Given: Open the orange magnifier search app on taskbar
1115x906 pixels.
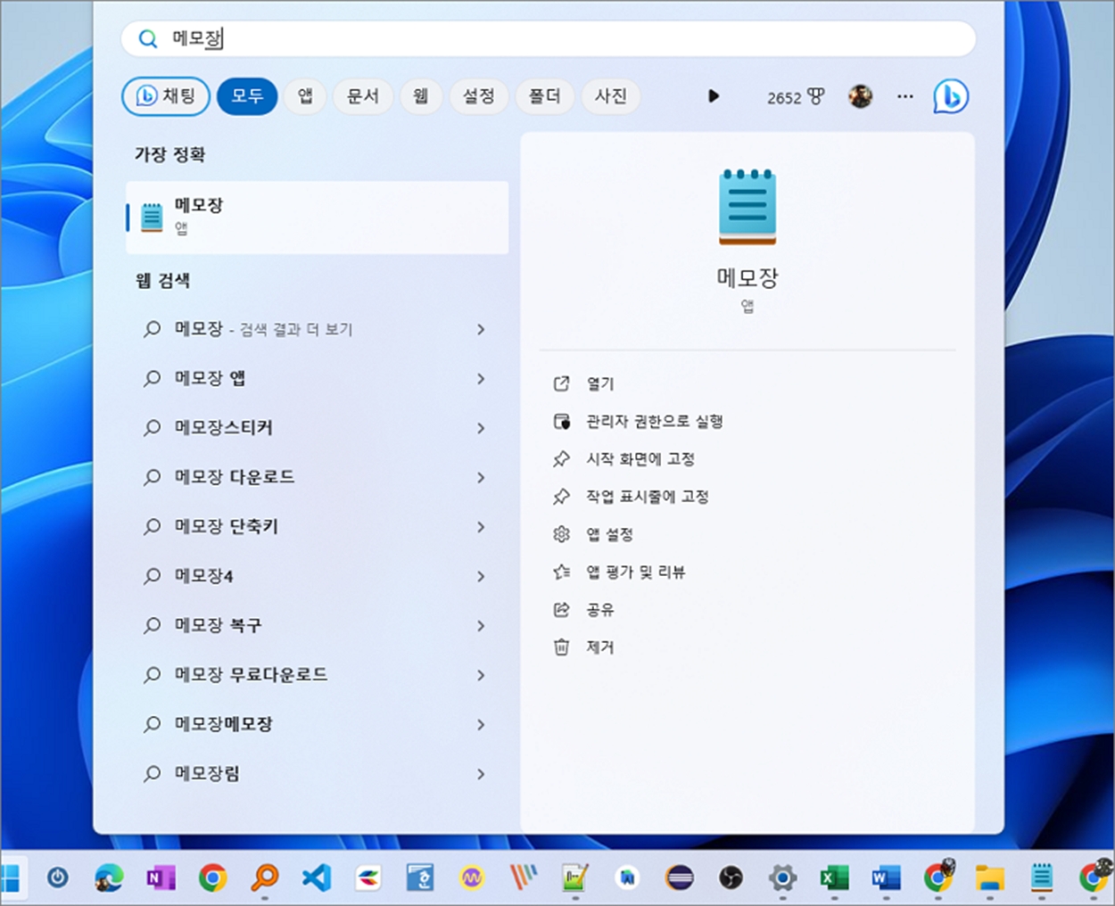Looking at the screenshot, I should (264, 877).
